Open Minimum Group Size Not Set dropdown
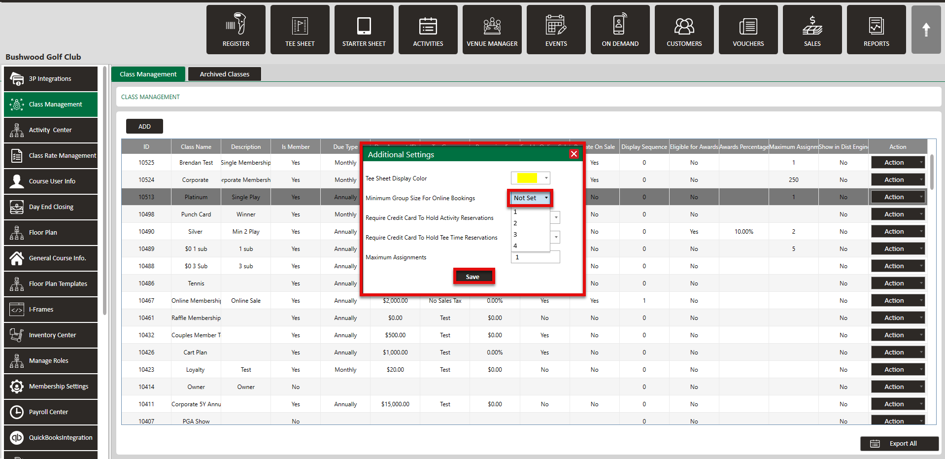The image size is (945, 459). (531, 198)
